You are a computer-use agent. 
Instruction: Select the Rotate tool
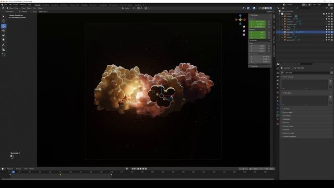(4, 31)
